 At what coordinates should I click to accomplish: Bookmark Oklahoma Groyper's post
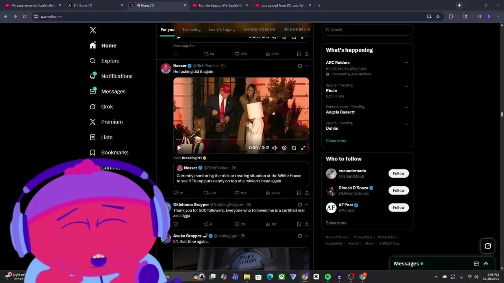tap(299, 224)
